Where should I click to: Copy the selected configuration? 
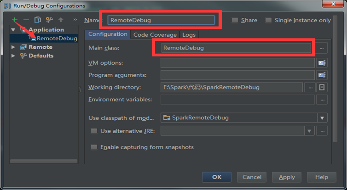pyautogui.click(x=38, y=20)
